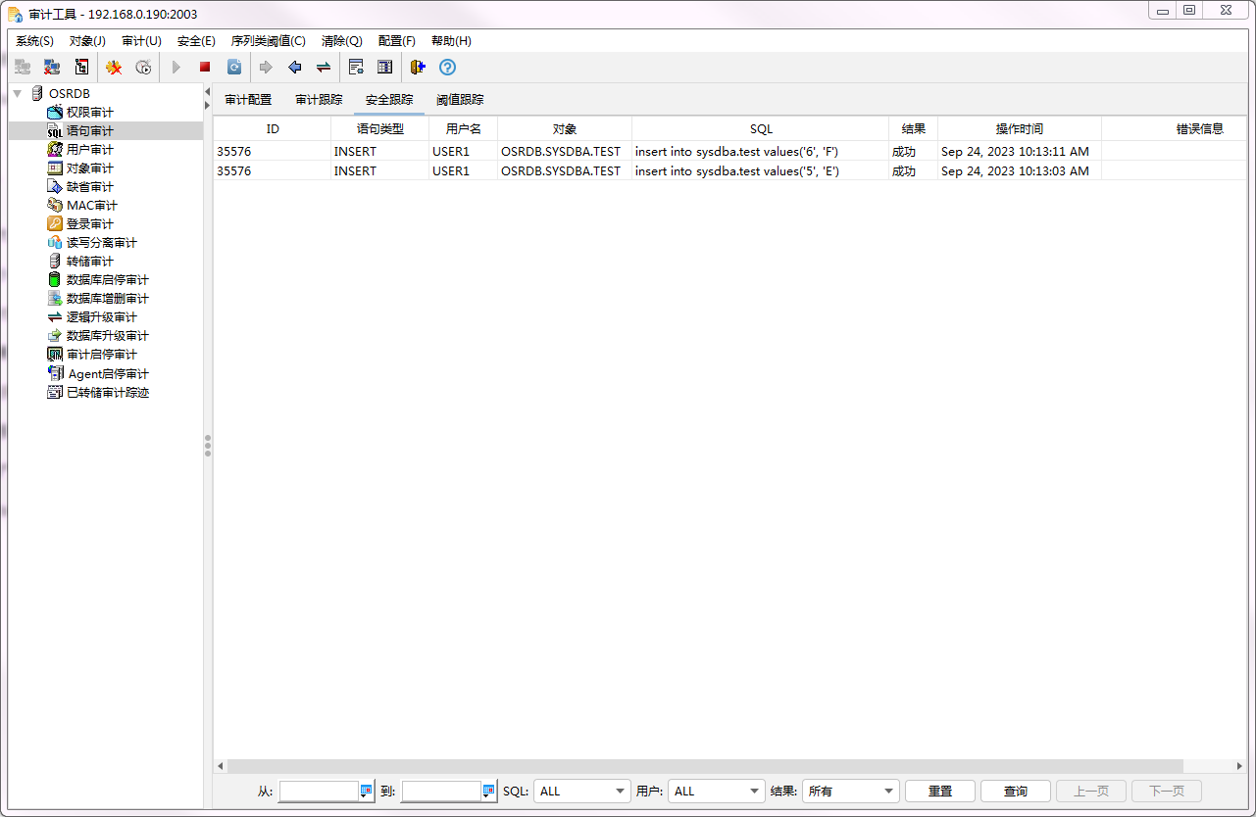Collapse the OSRDB tree node
This screenshot has width=1256, height=817.
coord(17,94)
